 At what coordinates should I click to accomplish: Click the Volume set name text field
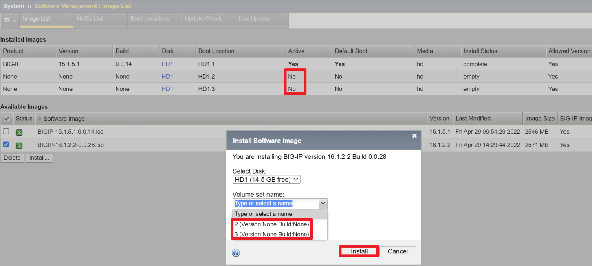276,203
